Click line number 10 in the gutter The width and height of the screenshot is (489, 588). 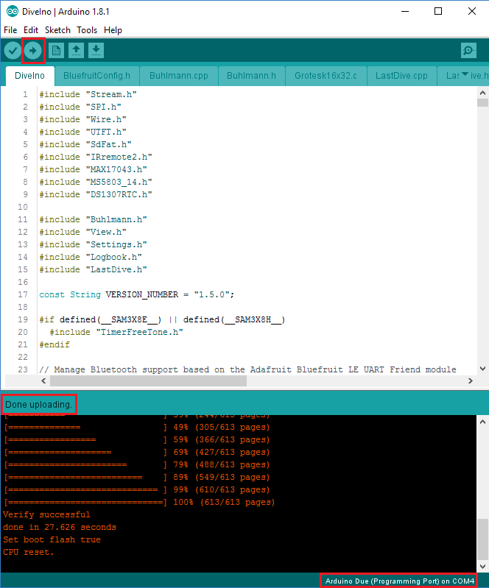(x=23, y=207)
